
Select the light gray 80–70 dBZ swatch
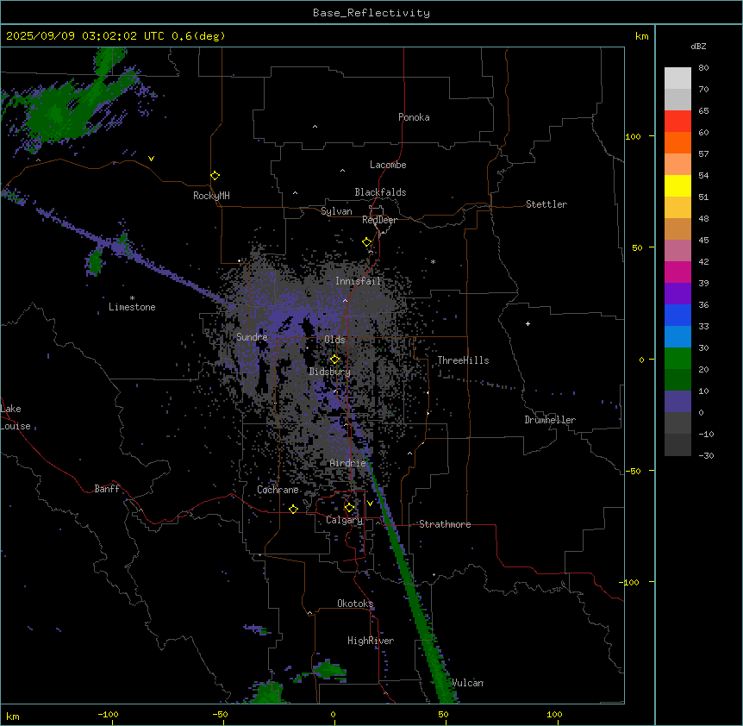click(x=677, y=78)
